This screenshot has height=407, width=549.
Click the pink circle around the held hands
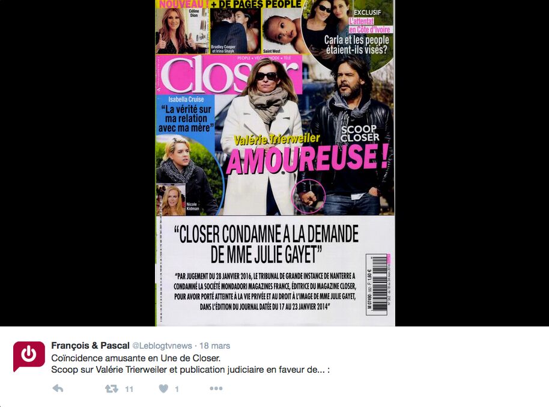[x=309, y=196]
